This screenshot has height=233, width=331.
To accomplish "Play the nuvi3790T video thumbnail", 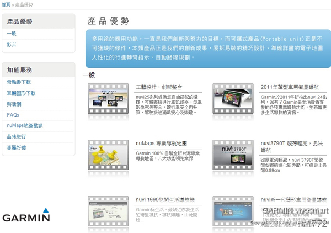I will click(x=233, y=155).
